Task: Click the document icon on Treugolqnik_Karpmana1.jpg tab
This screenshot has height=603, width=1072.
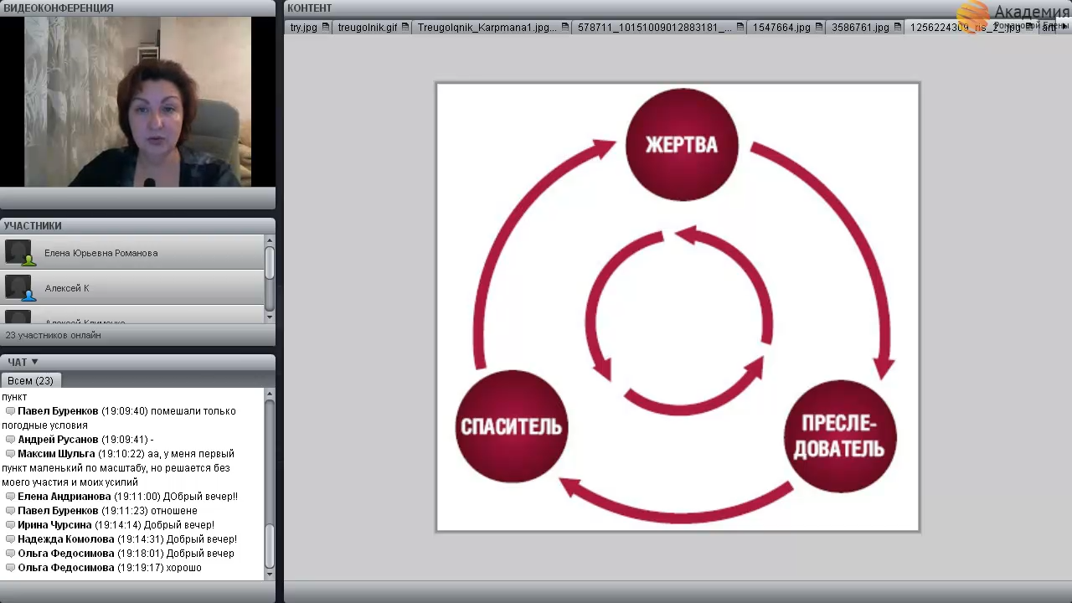Action: pyautogui.click(x=565, y=28)
